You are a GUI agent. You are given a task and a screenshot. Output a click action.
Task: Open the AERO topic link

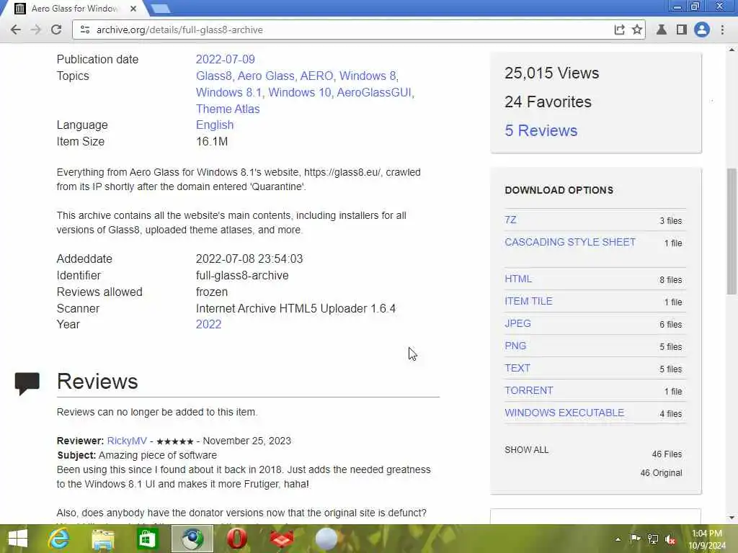point(317,76)
